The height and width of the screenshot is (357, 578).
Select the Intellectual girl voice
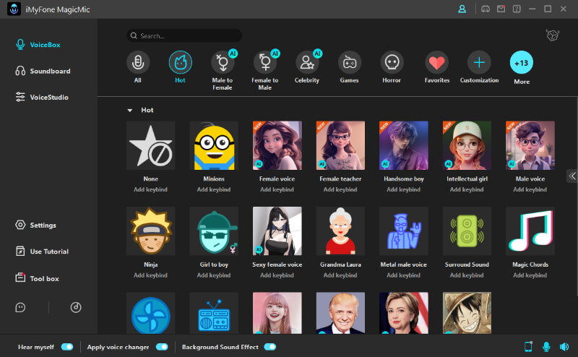pos(467,146)
